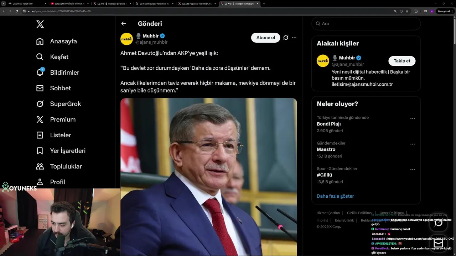Reload the page via browser refresh

[16, 11]
